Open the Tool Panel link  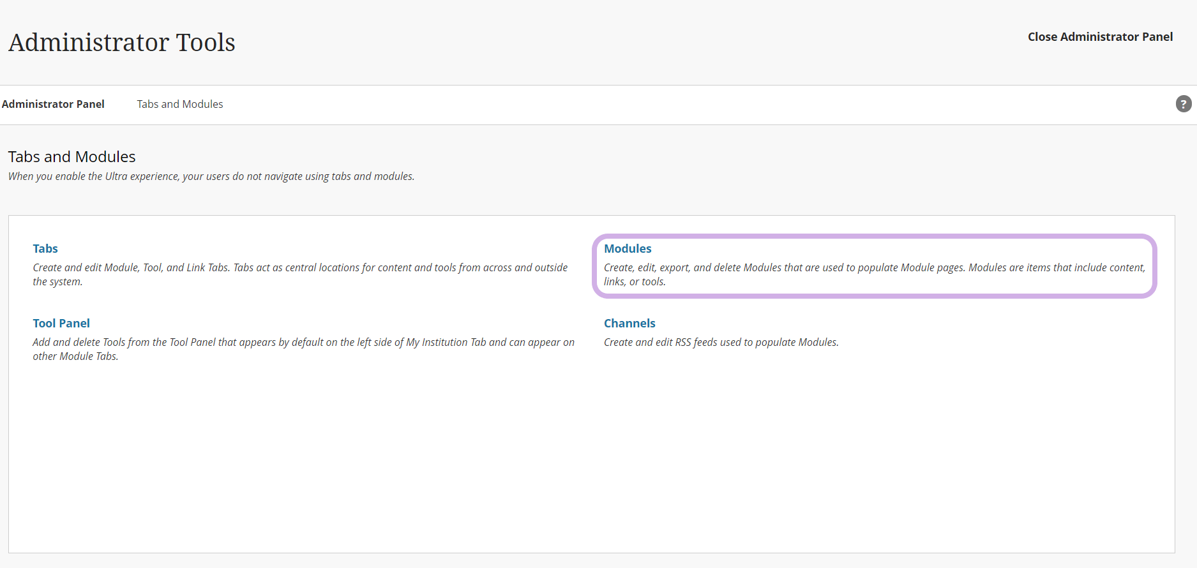click(61, 324)
